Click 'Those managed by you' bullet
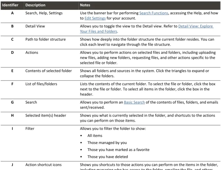 [107, 143]
